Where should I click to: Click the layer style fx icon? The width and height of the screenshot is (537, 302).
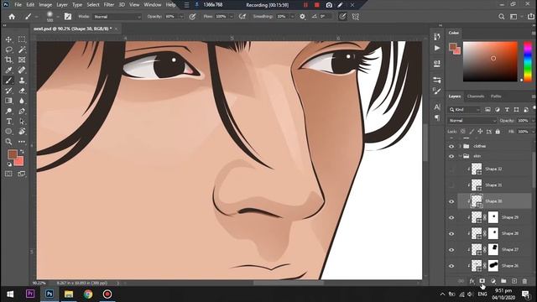(x=472, y=281)
